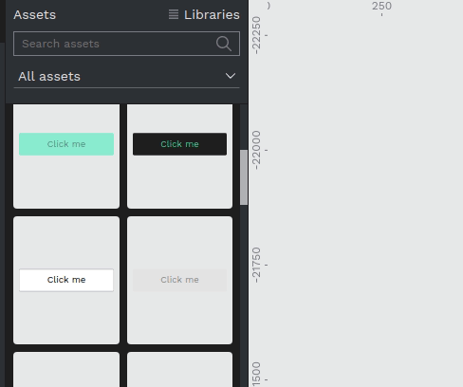
Task: Click the magnifier search icon
Action: point(224,44)
